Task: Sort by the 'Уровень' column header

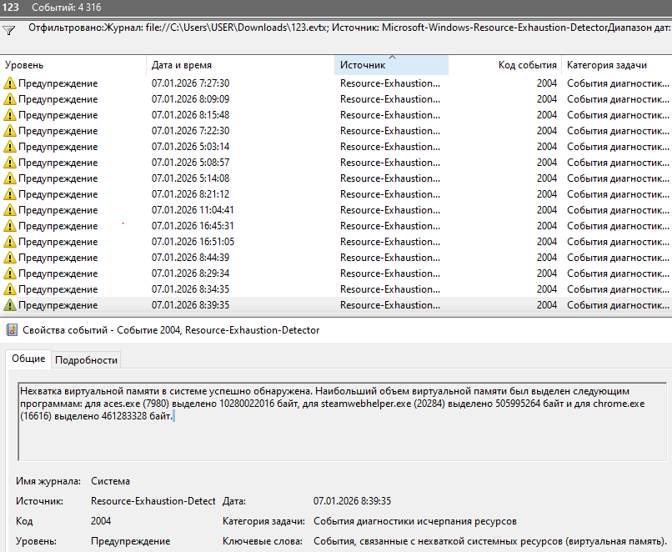Action: click(x=73, y=65)
